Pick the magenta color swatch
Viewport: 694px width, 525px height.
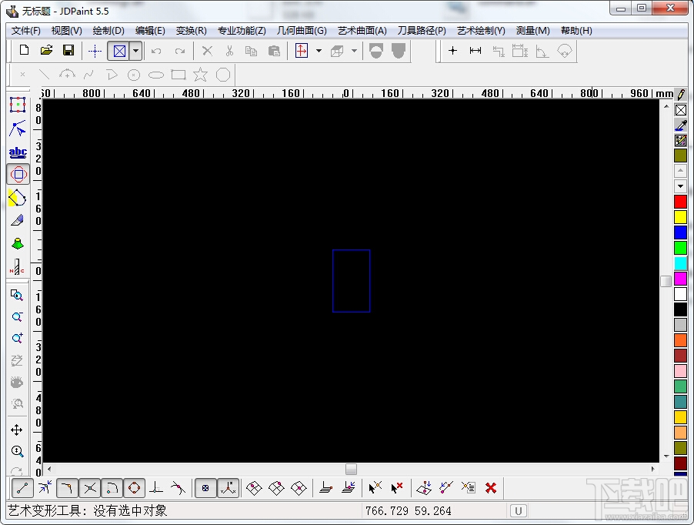pos(680,279)
